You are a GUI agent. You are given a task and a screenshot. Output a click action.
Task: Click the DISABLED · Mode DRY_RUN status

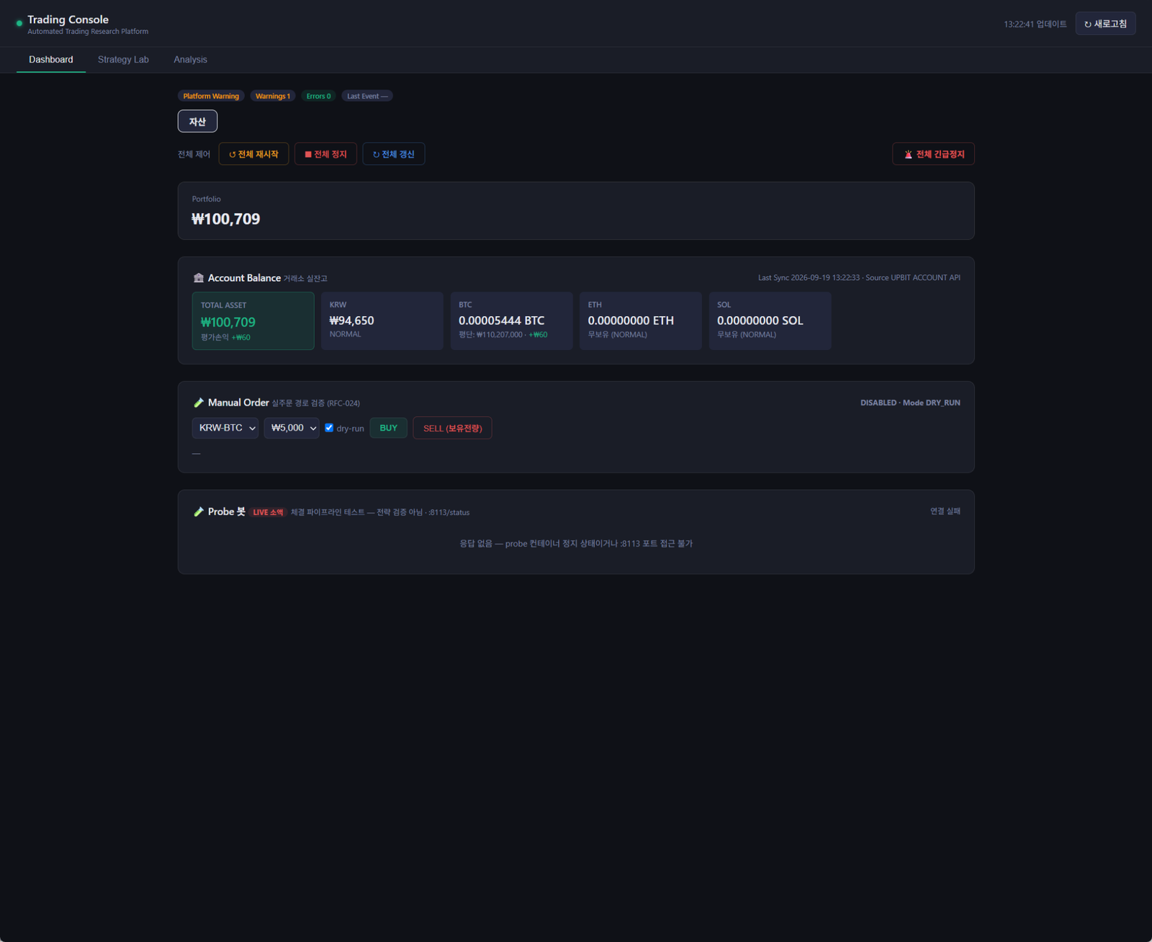click(x=910, y=403)
